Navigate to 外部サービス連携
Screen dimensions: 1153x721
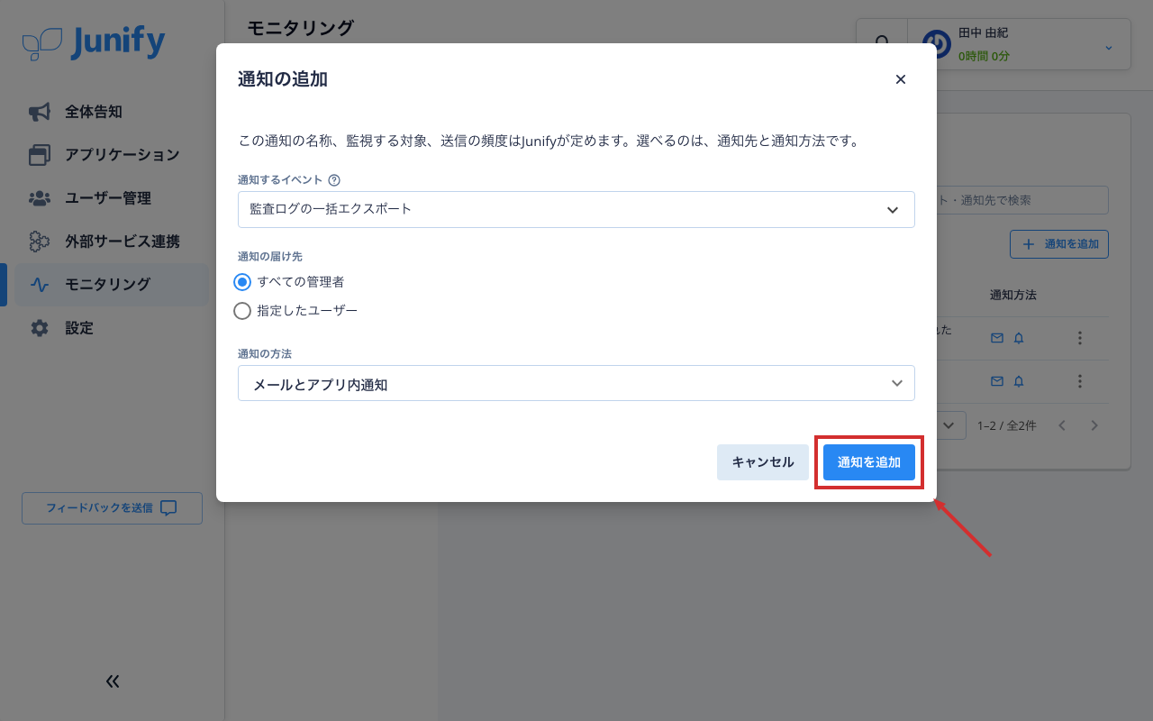pyautogui.click(x=112, y=242)
